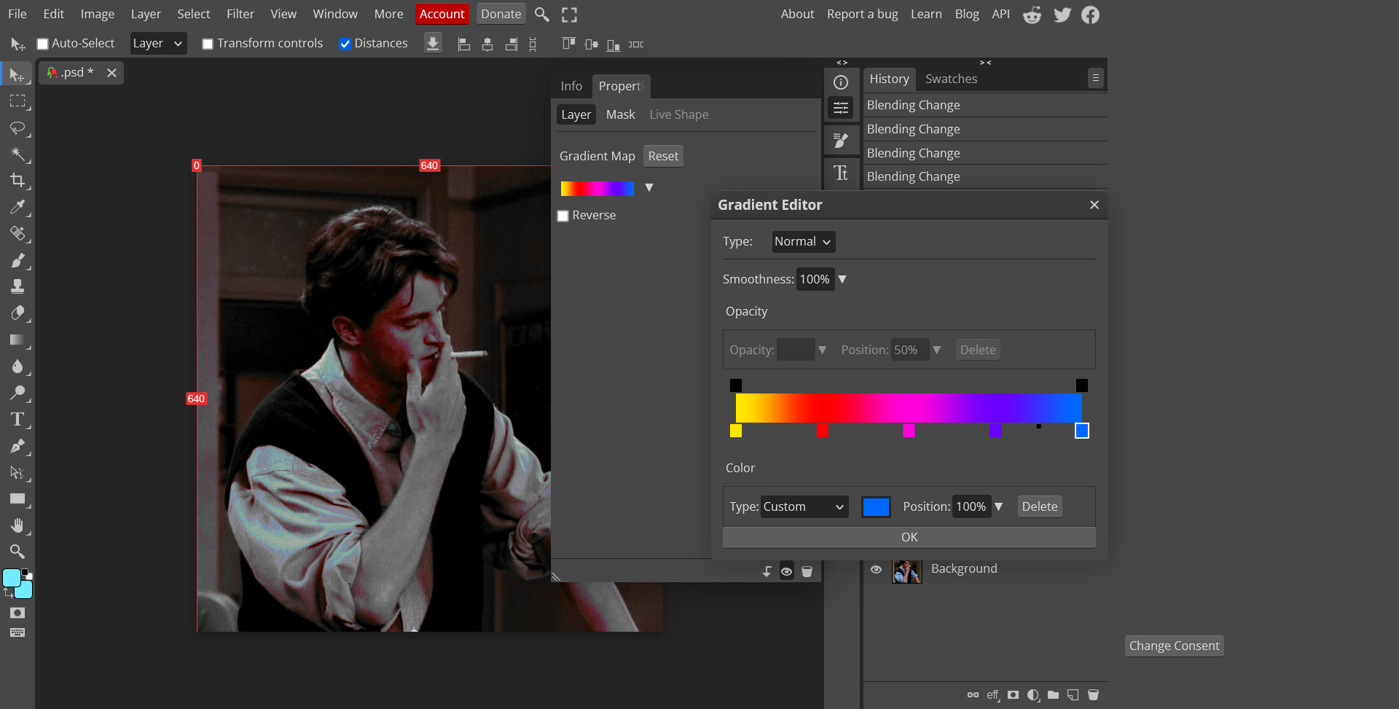Expand the color Type Custom dropdown
This screenshot has width=1399, height=709.
[804, 506]
